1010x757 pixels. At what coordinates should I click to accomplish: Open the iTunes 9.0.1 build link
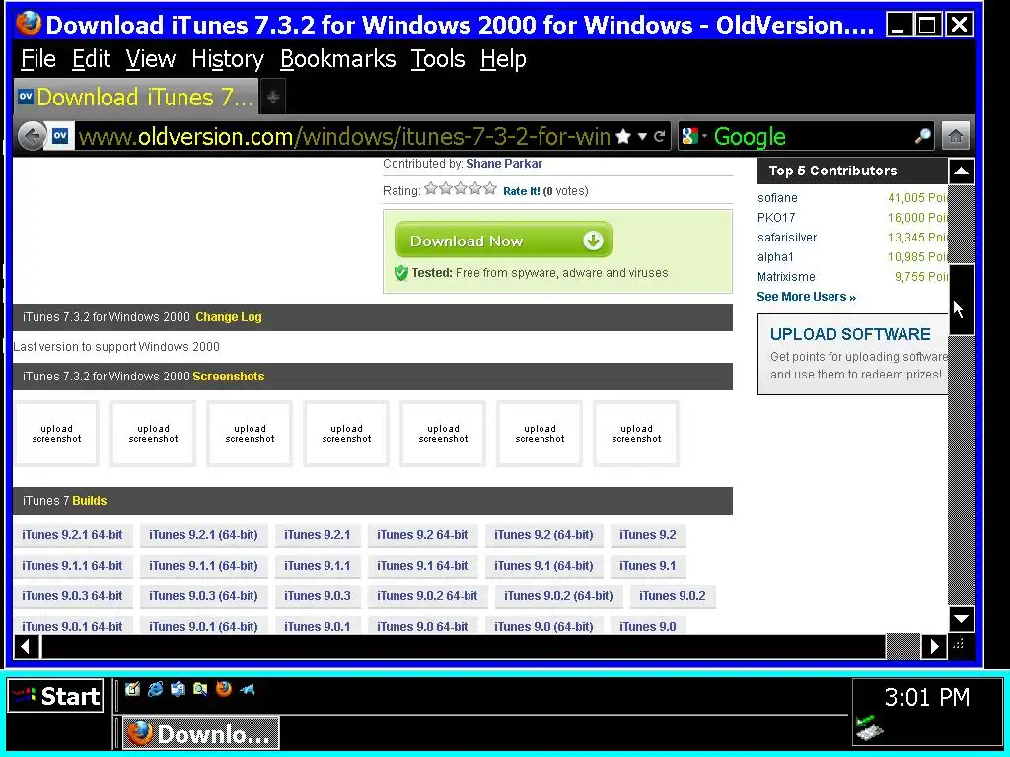317,626
